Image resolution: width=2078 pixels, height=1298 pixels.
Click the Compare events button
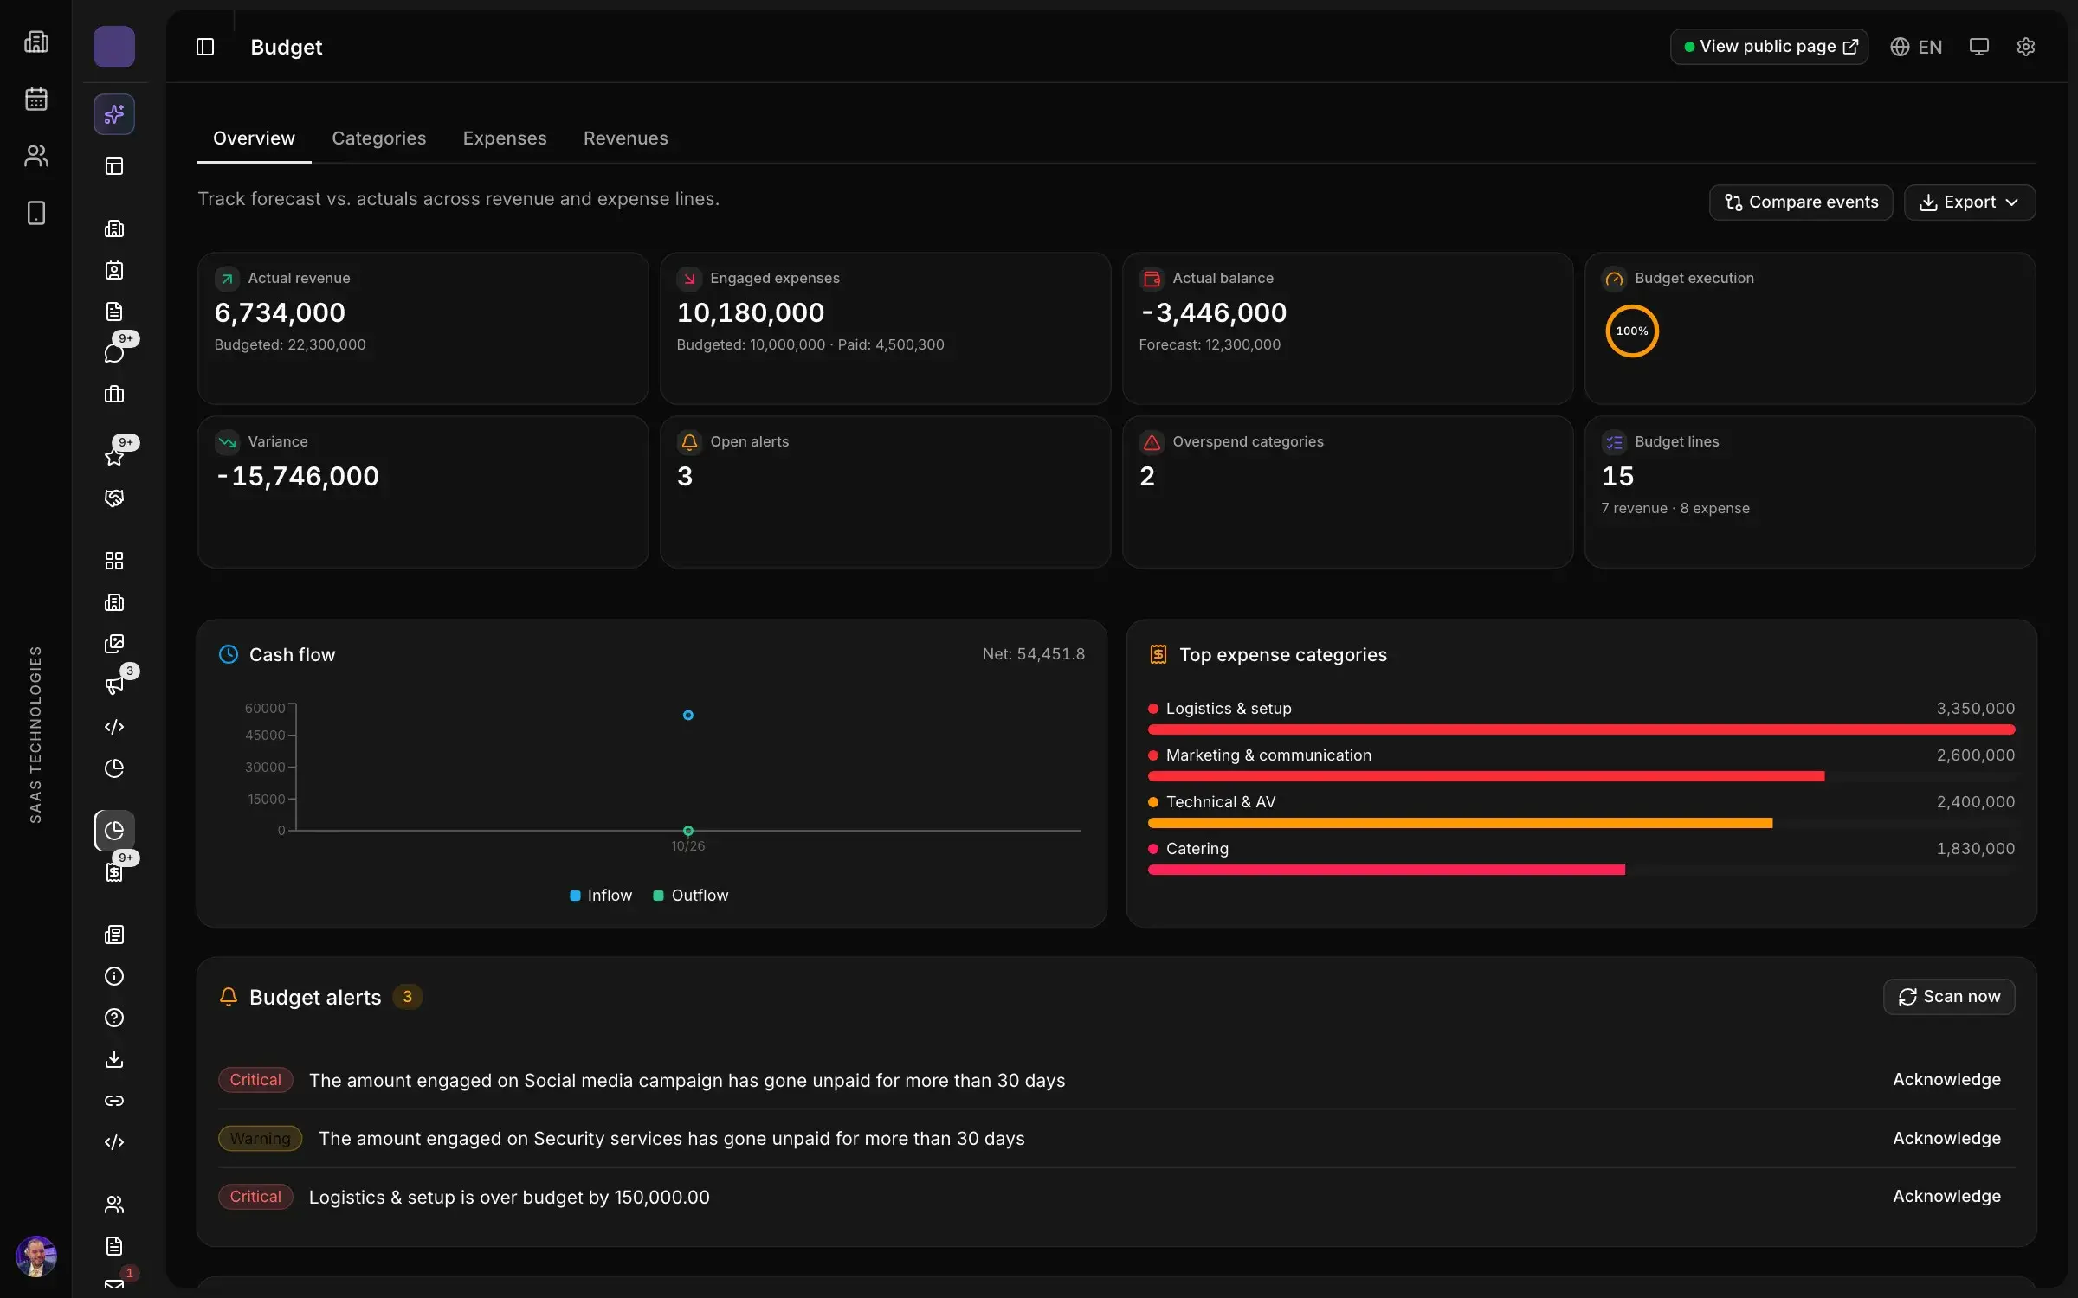[x=1801, y=202]
